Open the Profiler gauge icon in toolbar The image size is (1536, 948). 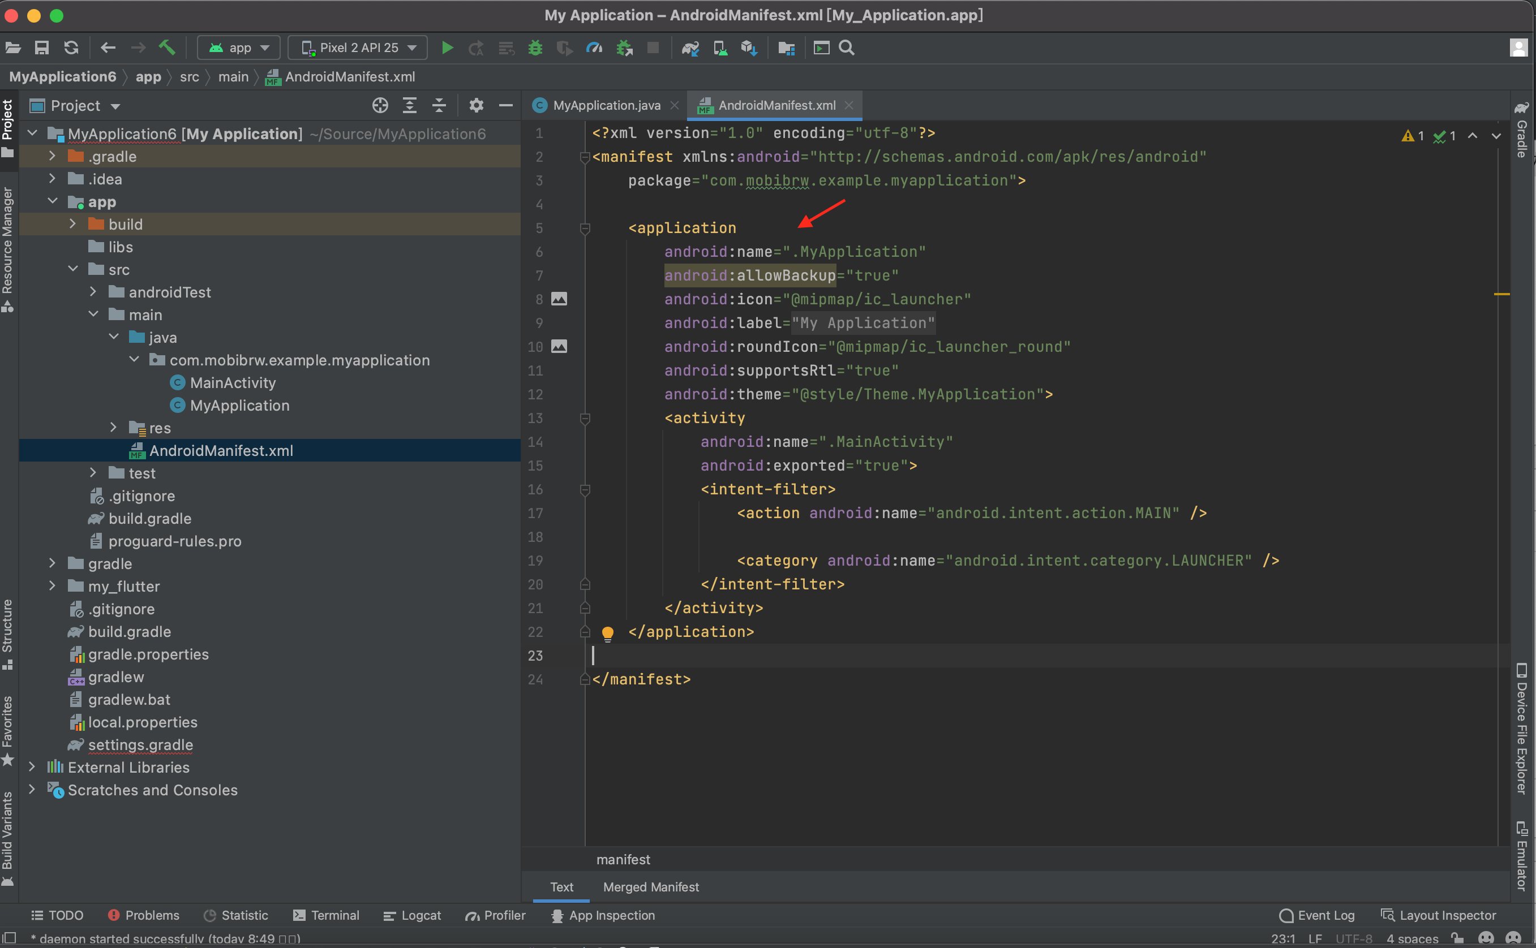[x=594, y=48]
